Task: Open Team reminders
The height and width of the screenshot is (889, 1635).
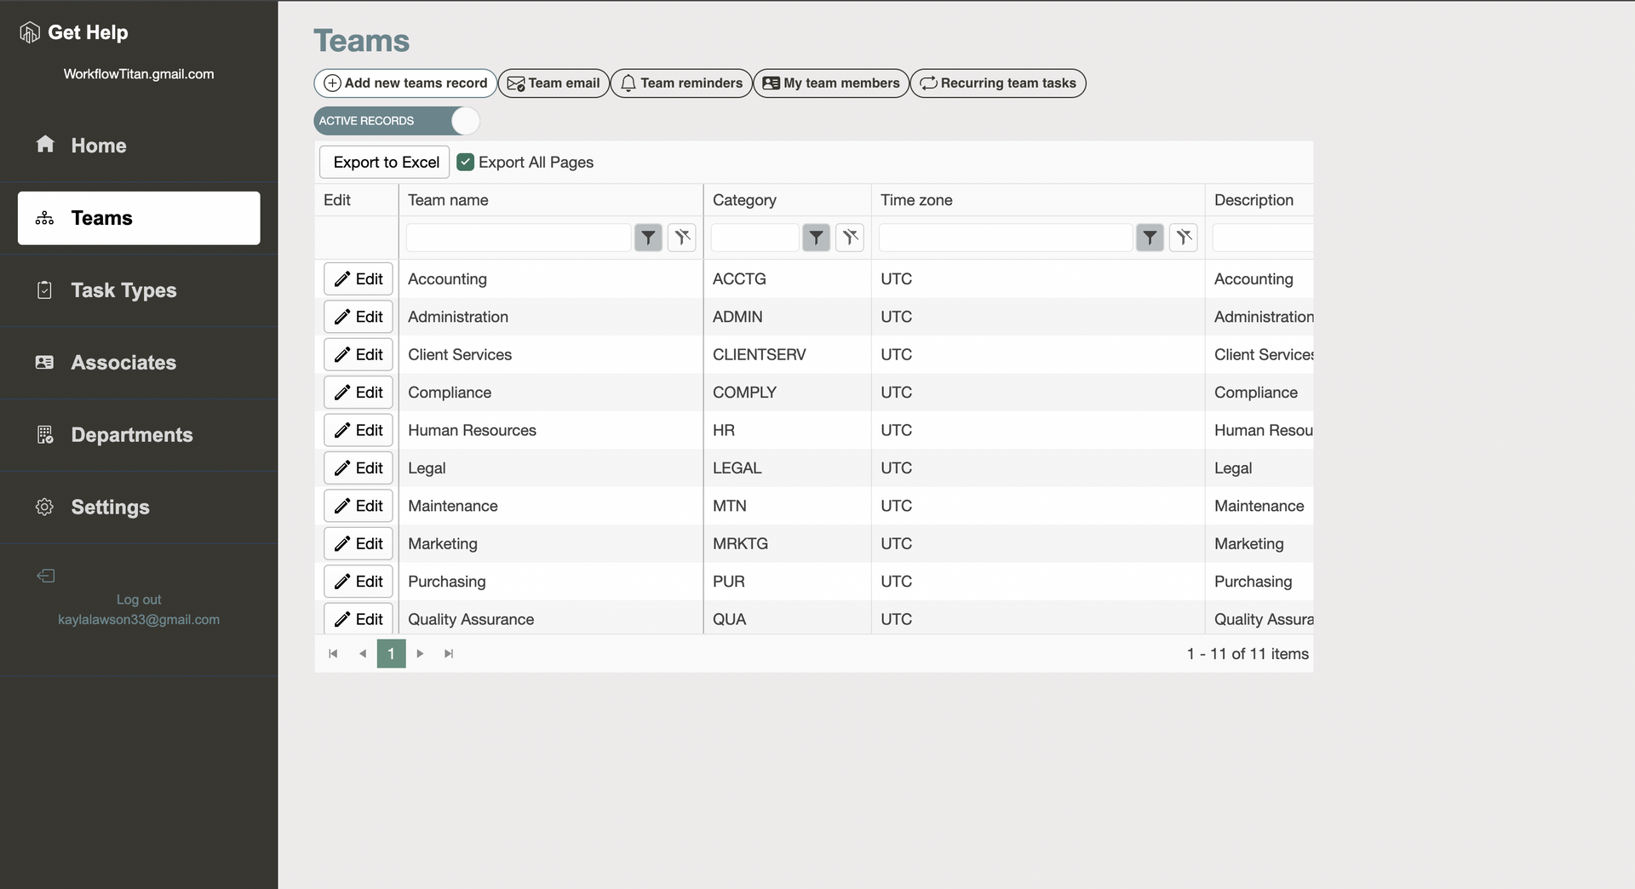Action: click(x=681, y=83)
